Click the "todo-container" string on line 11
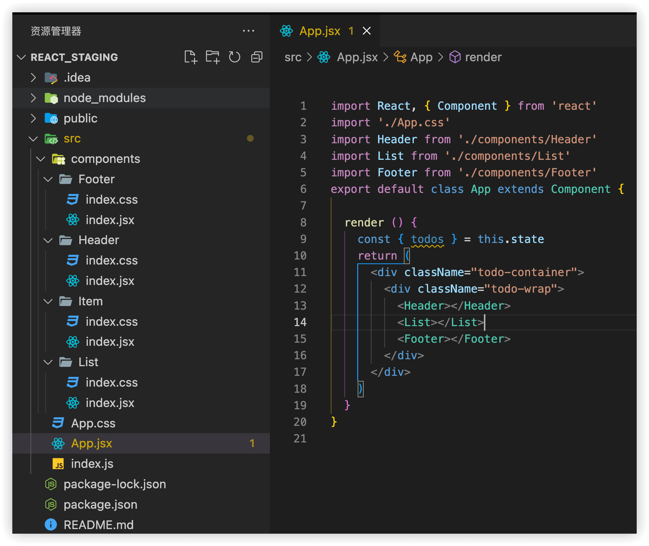 click(524, 272)
